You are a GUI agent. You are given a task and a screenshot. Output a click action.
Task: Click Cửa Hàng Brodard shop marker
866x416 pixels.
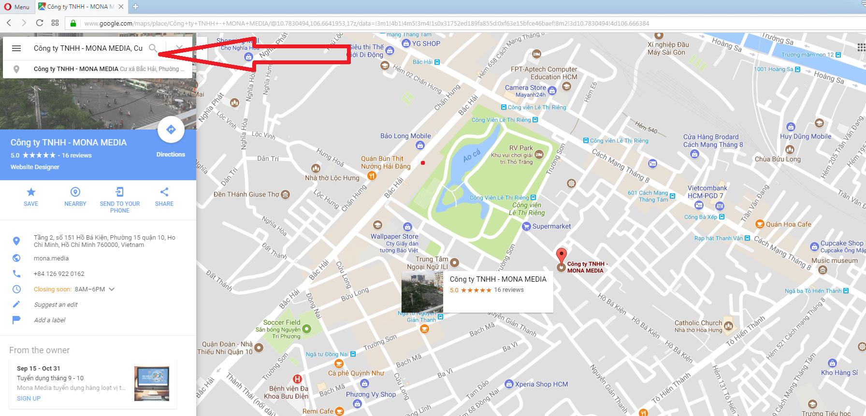pyautogui.click(x=695, y=154)
